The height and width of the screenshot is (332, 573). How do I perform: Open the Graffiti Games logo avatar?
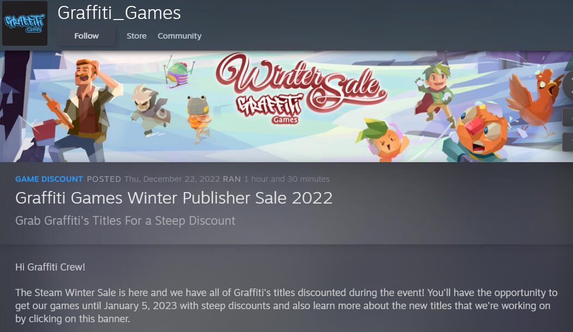point(25,23)
